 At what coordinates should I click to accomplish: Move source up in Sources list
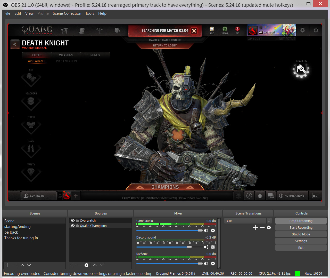coord(95,265)
